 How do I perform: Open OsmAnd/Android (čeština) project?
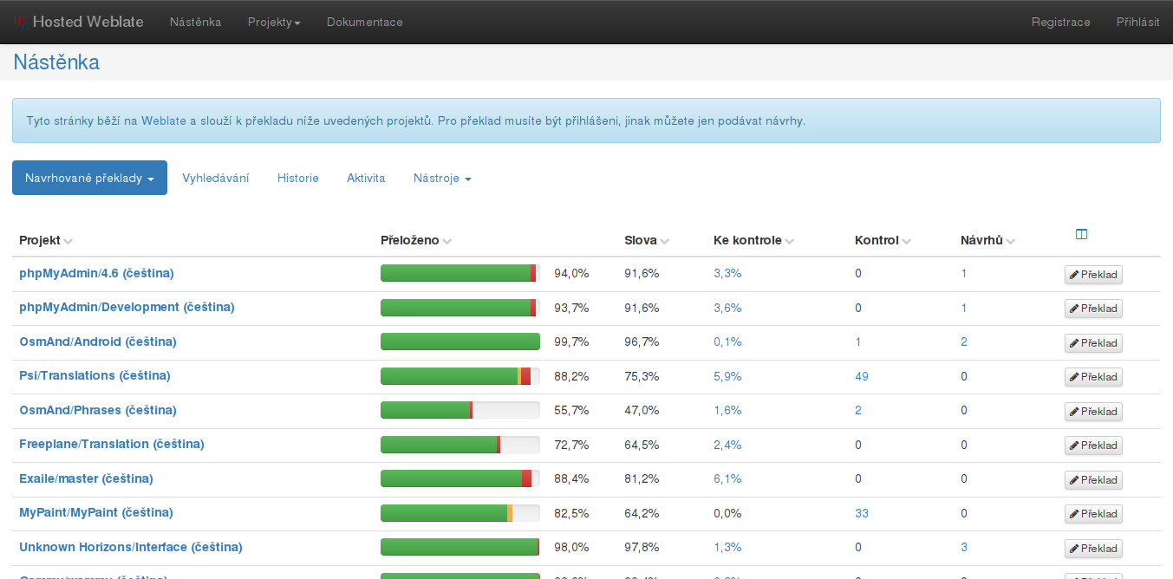click(x=98, y=342)
